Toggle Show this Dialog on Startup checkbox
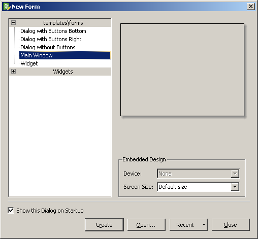 [x=11, y=211]
